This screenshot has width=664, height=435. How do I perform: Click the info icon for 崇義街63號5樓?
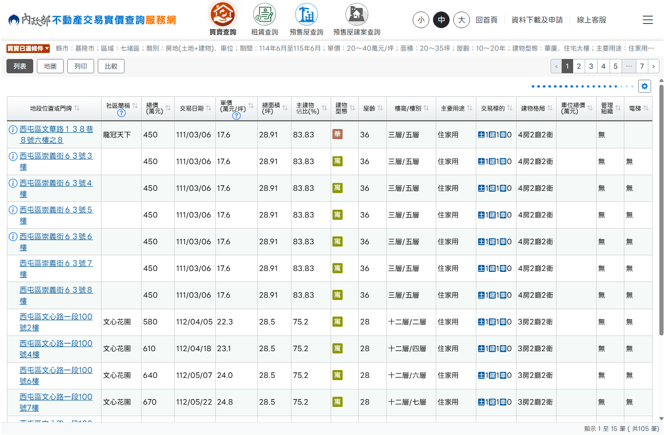tap(13, 210)
